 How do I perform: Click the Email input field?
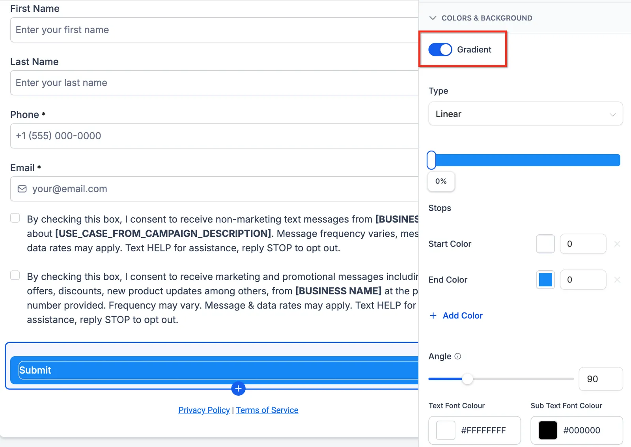[214, 189]
